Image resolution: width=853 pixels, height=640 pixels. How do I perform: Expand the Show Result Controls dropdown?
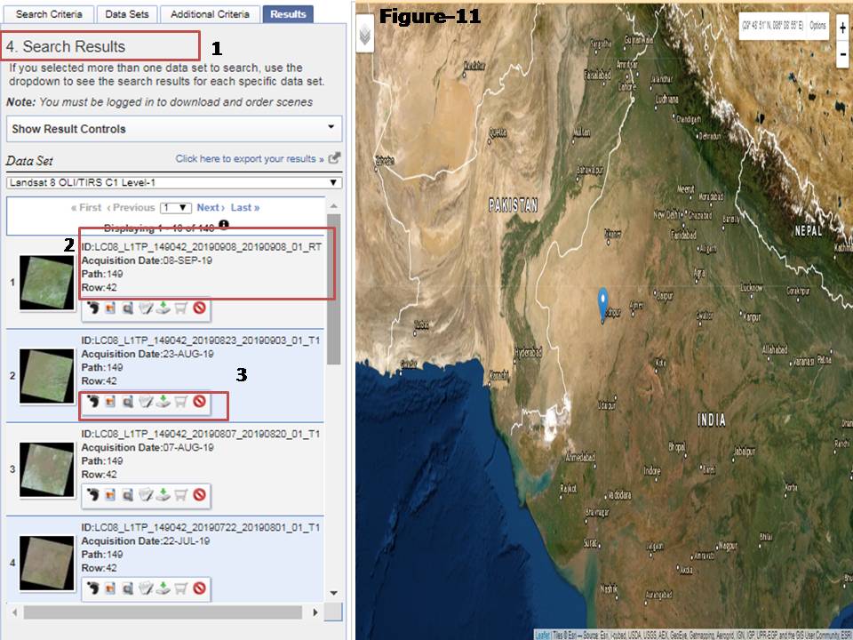pos(174,129)
